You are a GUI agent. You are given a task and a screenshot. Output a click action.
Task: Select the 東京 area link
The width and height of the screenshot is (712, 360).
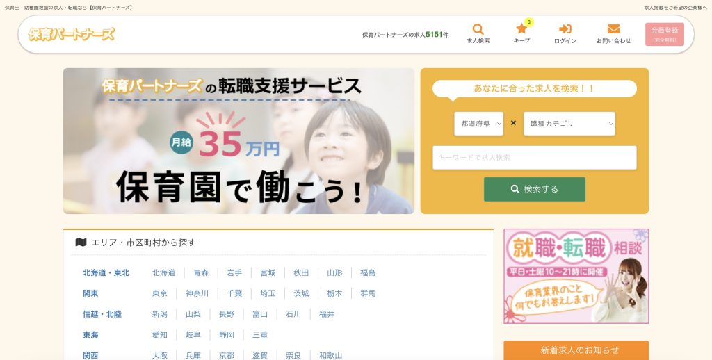(x=160, y=293)
